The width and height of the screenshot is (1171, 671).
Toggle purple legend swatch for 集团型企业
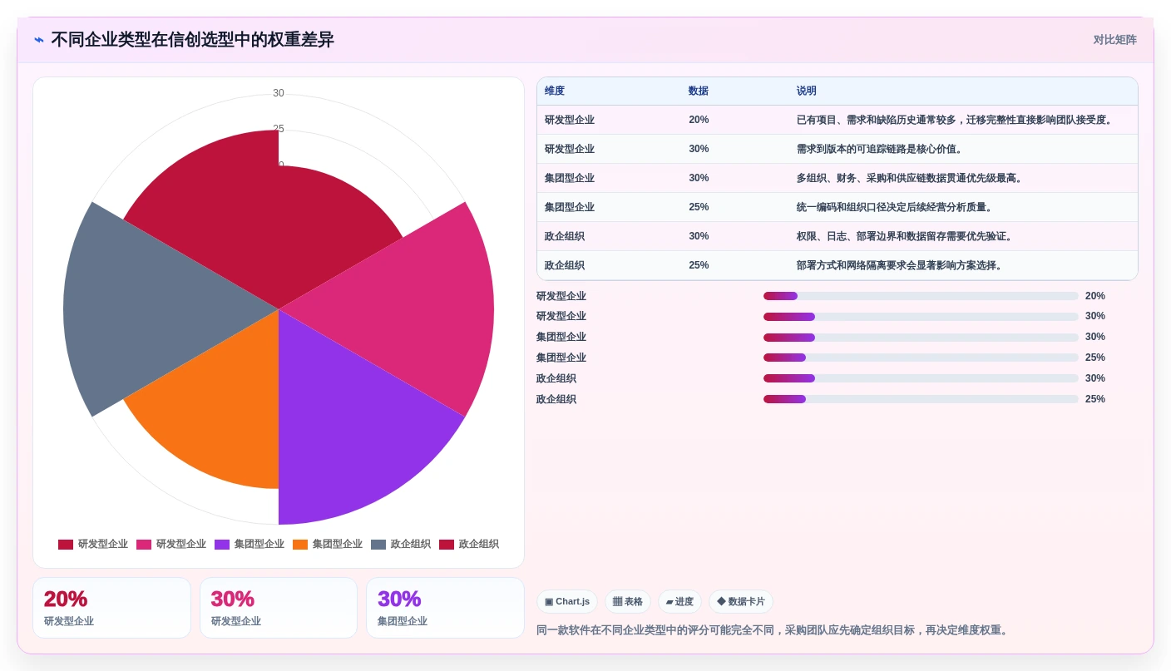222,545
